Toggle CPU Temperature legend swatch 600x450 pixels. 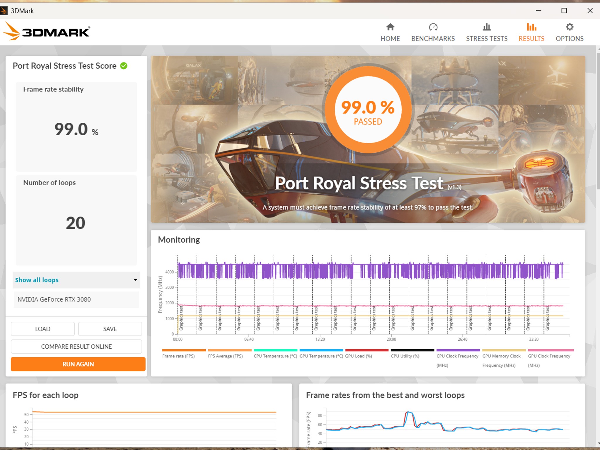275,350
